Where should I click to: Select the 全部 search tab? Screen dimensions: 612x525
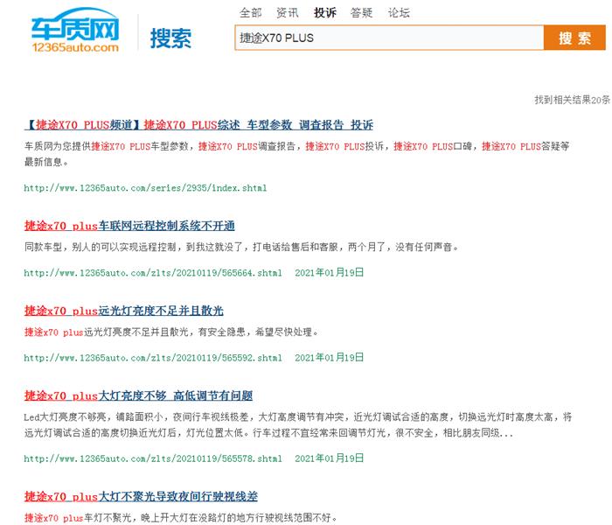pos(251,13)
